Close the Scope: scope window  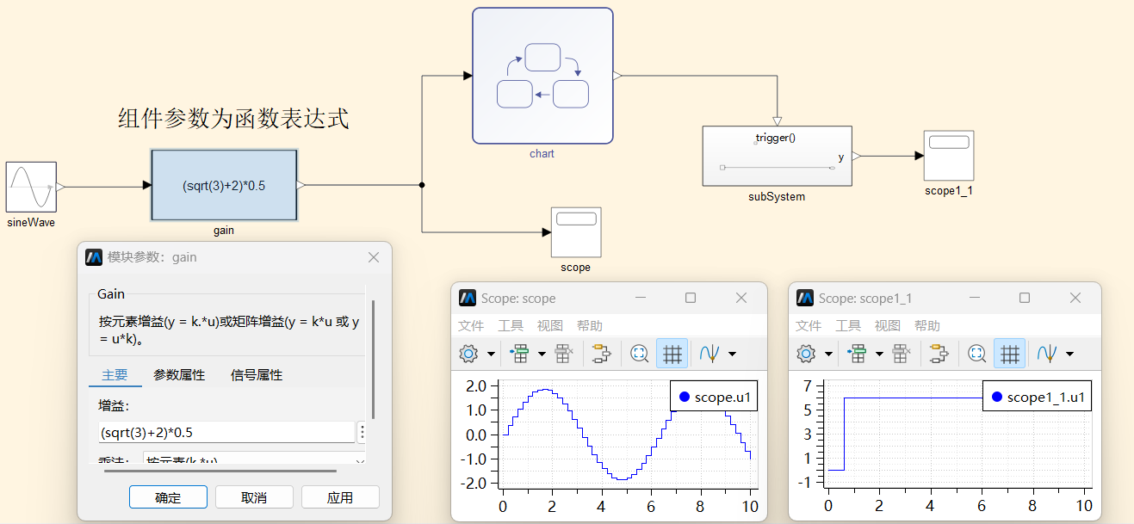(x=741, y=298)
